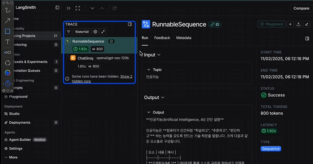Viewport: 313px width, 164px height.
Task: Click the Playground button in the run header
Action: tap(271, 24)
